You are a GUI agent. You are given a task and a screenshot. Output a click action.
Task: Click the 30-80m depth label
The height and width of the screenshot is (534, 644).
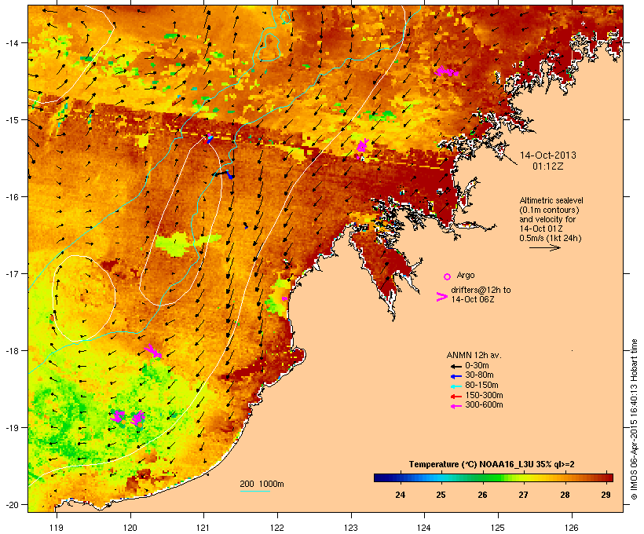479,375
